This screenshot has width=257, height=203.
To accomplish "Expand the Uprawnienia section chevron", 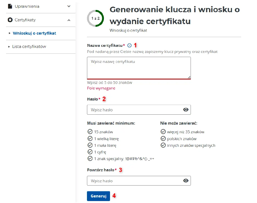I will click(x=69, y=6).
